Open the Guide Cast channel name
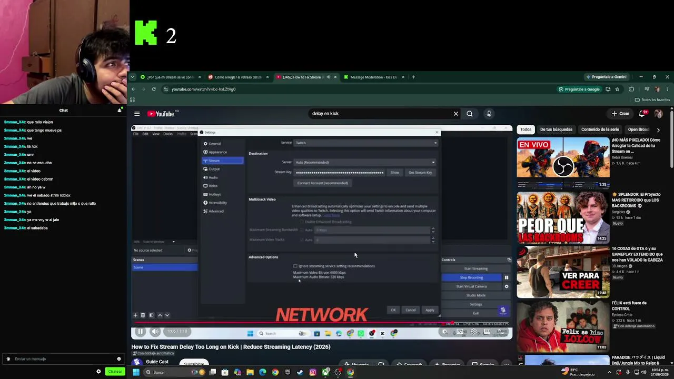Viewport: 674px width, 379px height. point(157,362)
